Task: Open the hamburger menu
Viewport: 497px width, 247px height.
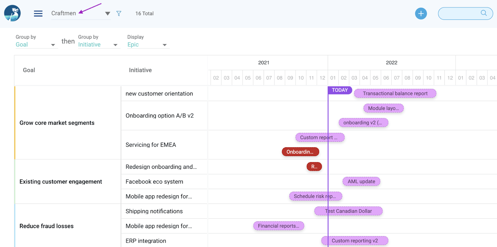Action: (38, 14)
